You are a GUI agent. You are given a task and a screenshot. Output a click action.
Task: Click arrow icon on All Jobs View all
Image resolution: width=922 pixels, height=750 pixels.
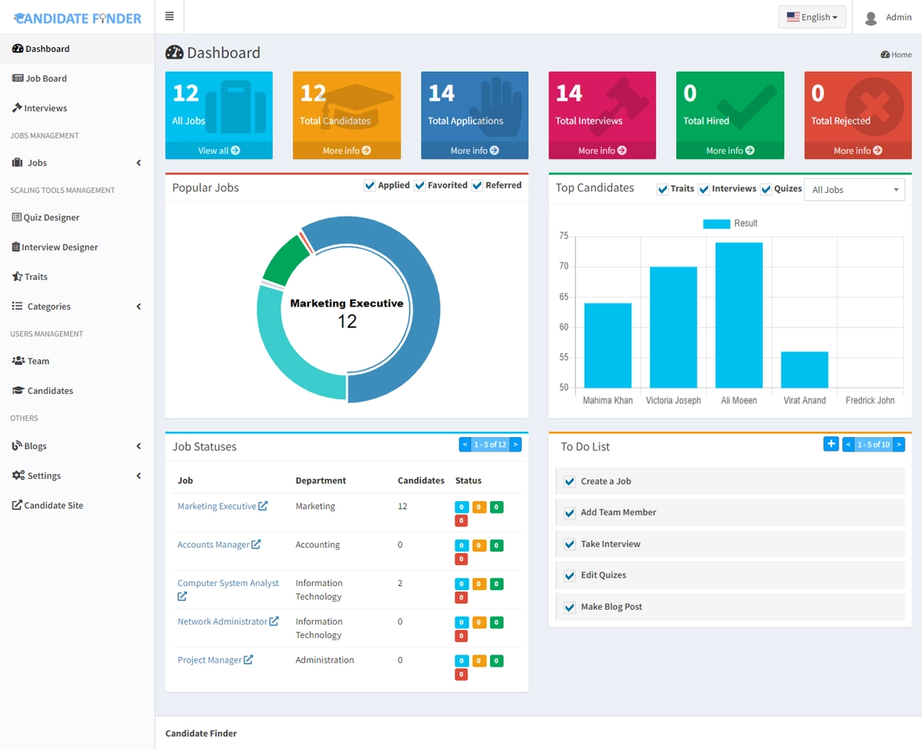235,150
